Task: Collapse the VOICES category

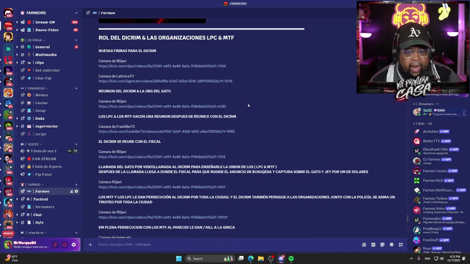Action: 35,144
